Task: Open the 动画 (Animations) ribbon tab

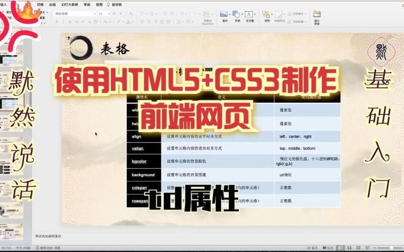Action: click(53, 5)
